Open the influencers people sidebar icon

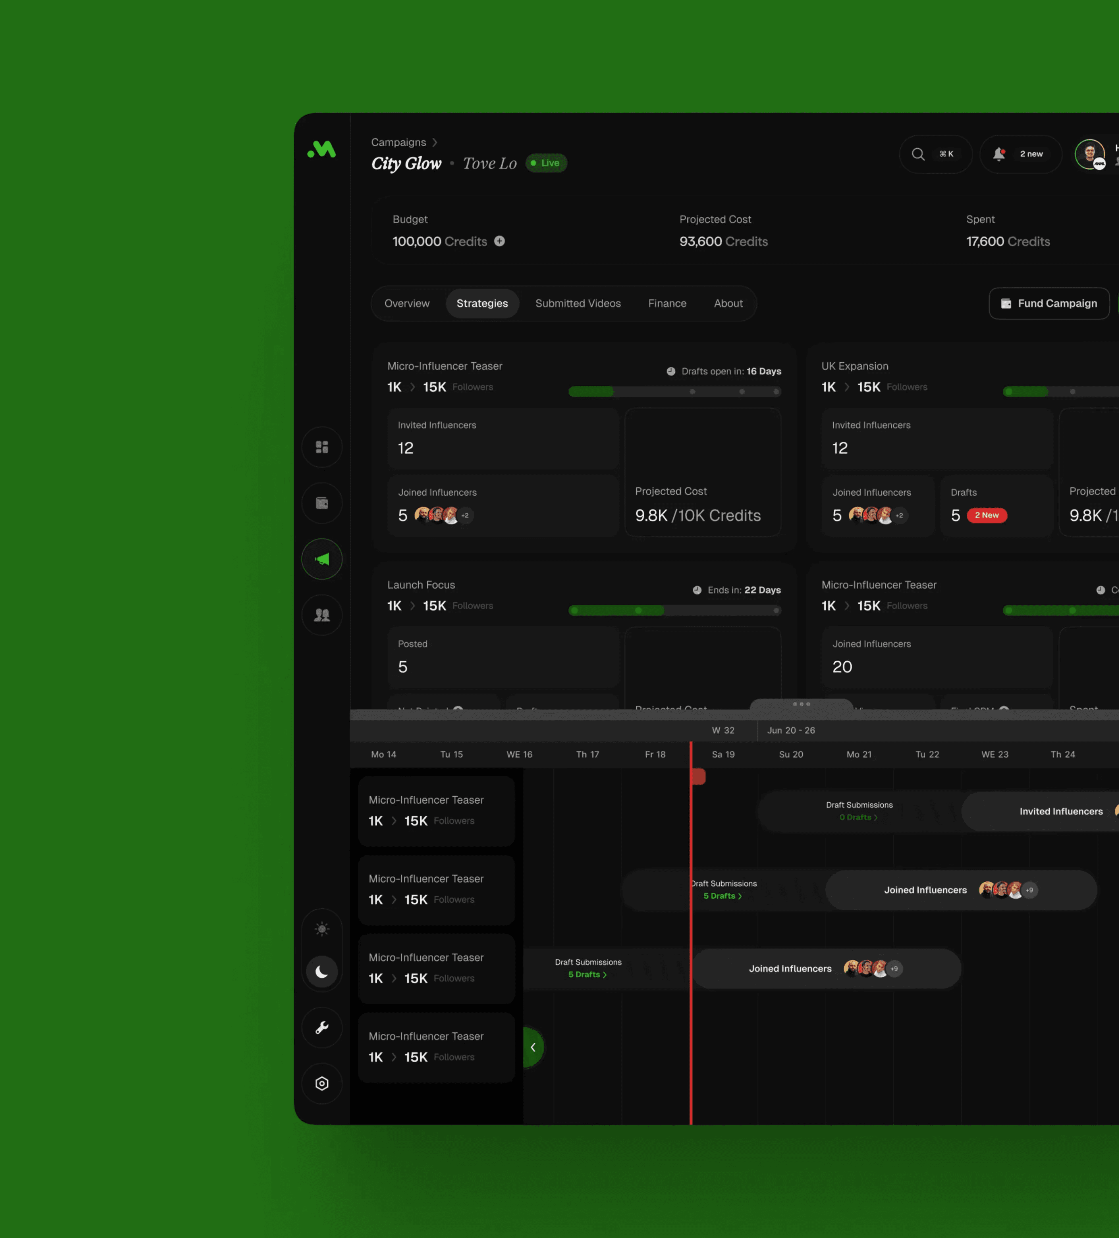pos(322,615)
